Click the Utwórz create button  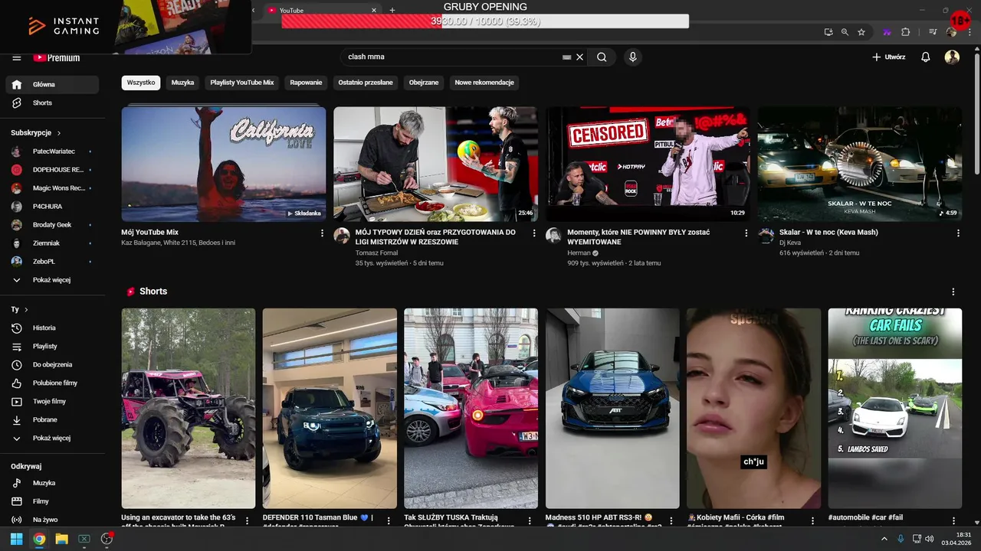point(888,57)
